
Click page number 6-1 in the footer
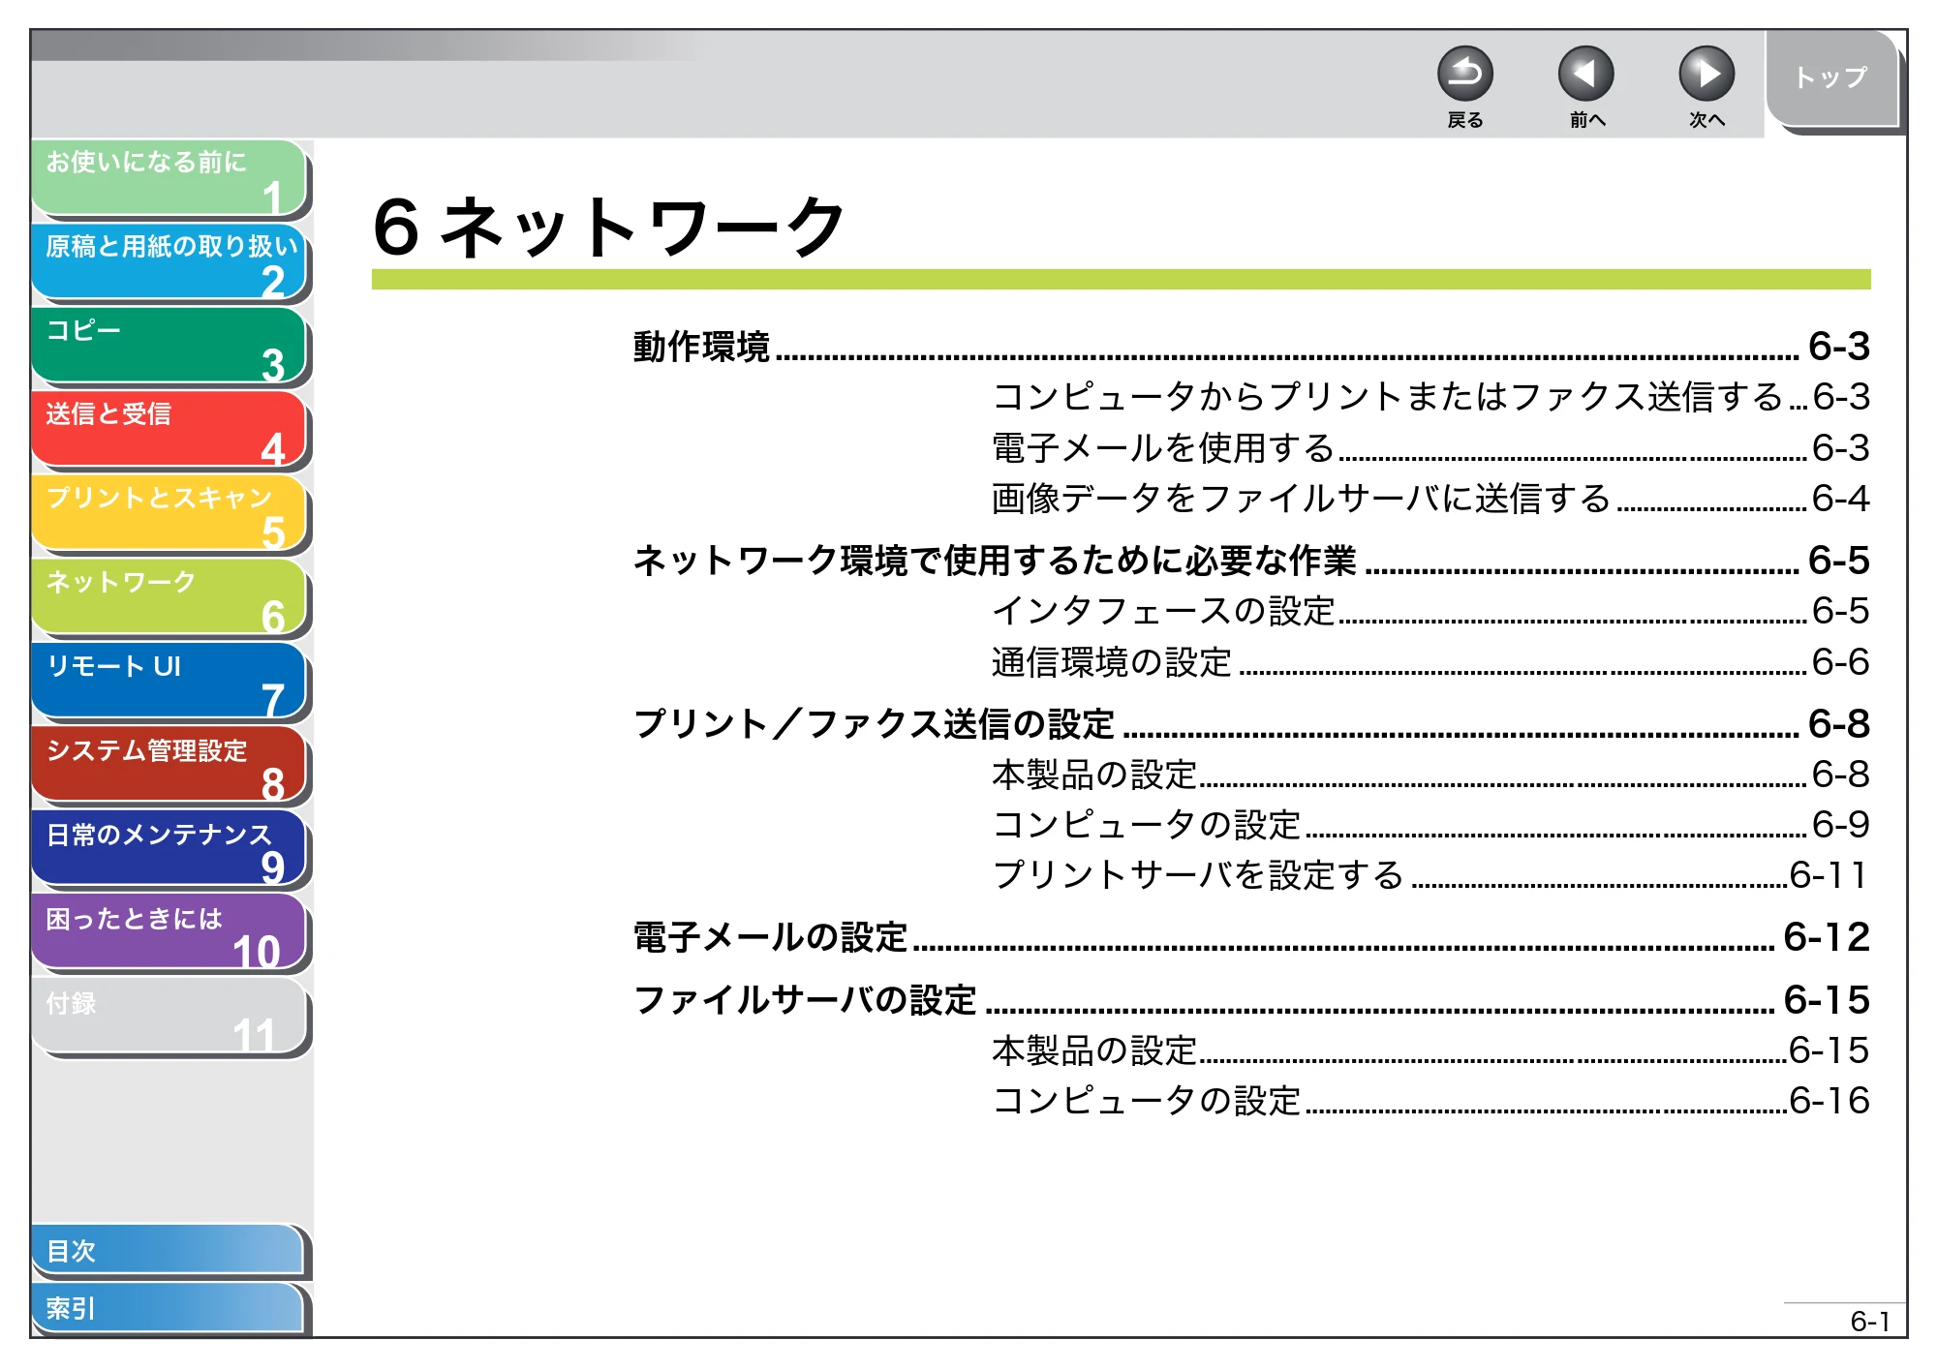[x=1869, y=1322]
